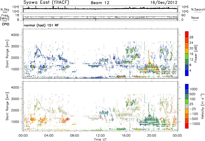Click the '20:00' time tick label
The width and height of the screenshot is (205, 141).
pyautogui.click(x=152, y=136)
